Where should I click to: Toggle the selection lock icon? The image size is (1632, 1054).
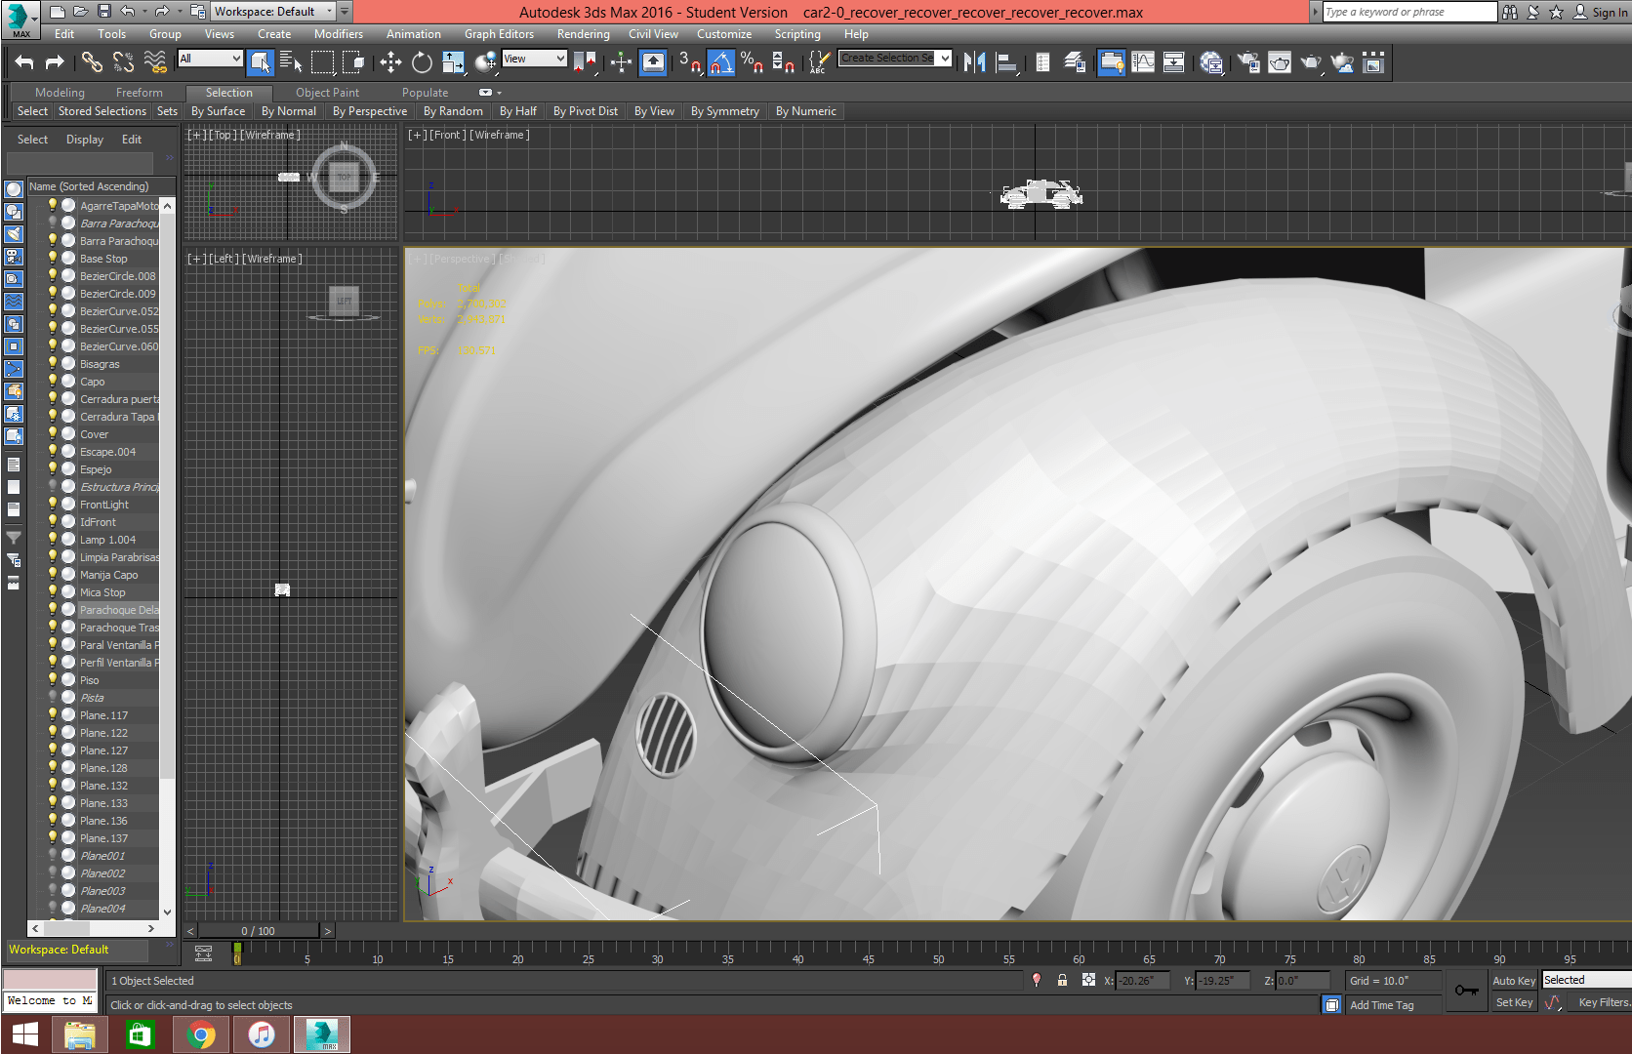coord(1062,981)
